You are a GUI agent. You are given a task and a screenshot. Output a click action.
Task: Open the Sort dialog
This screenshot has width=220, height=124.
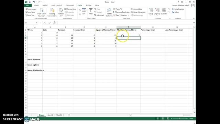click(x=84, y=11)
